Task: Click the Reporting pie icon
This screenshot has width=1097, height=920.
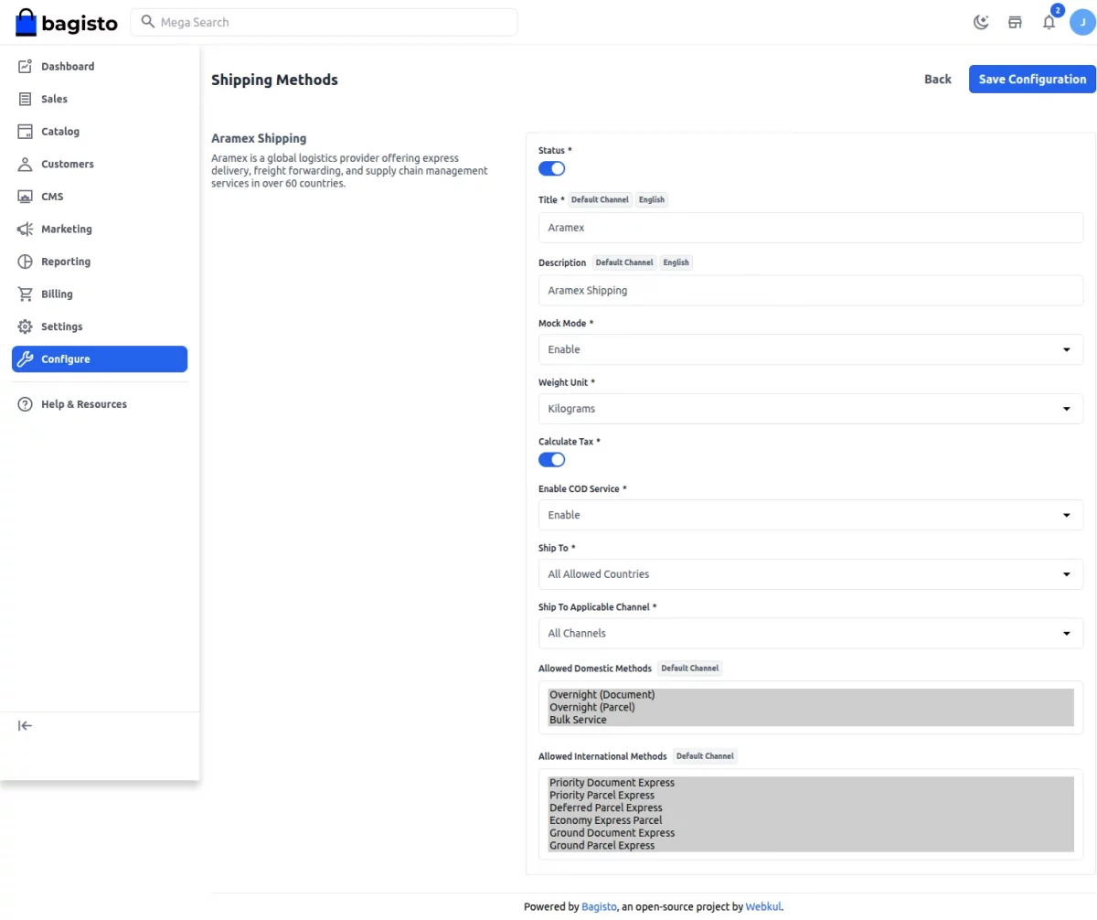Action: (26, 262)
